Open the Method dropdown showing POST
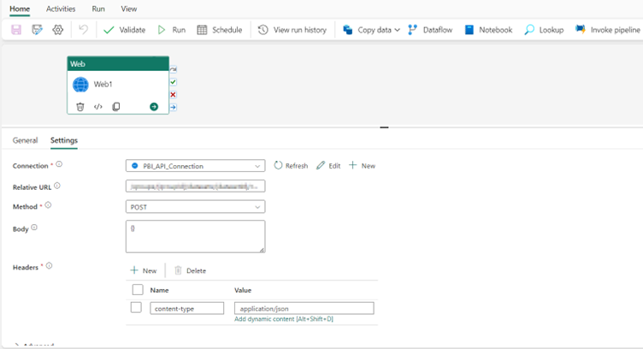The height and width of the screenshot is (349, 643). [x=195, y=207]
